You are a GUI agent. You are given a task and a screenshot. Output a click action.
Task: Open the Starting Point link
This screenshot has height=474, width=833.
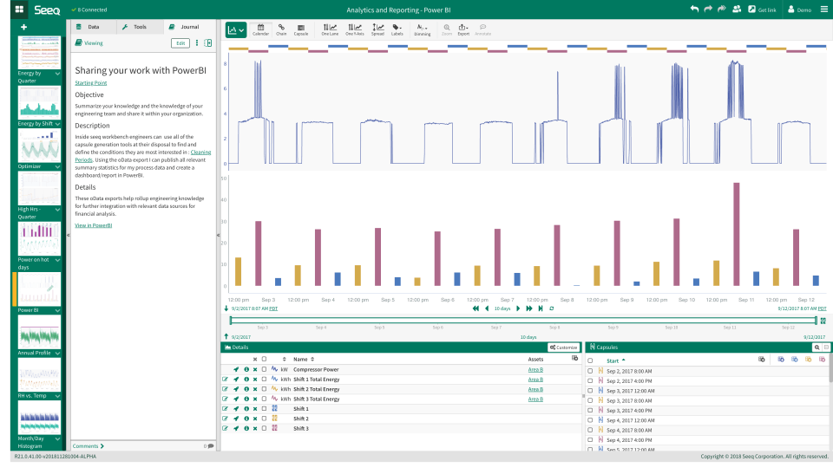pos(91,83)
